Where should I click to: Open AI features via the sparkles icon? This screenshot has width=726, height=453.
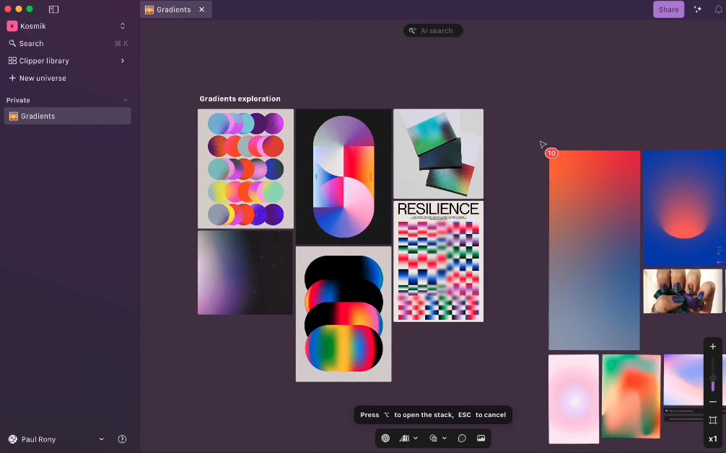pos(697,9)
